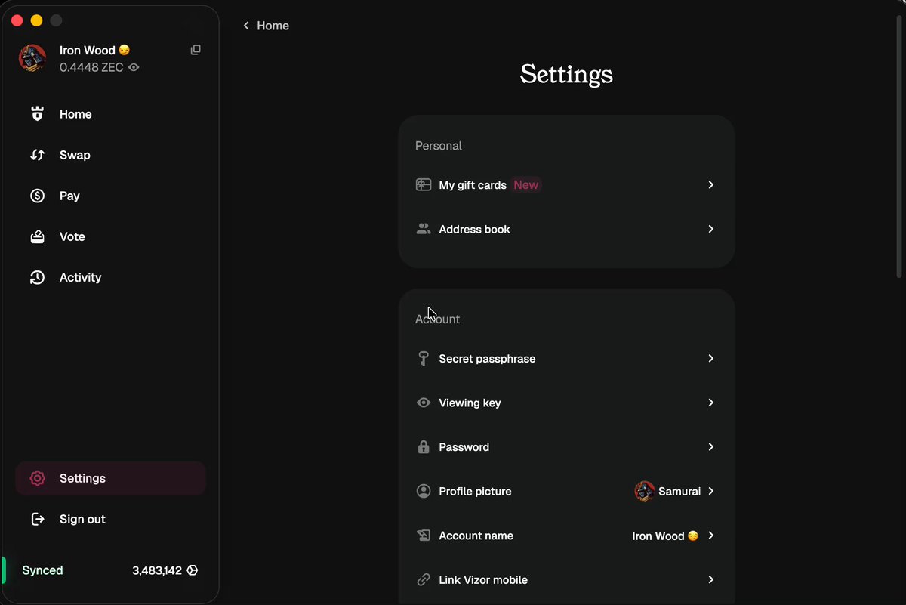Expand Account name chevron
906x605 pixels.
710,536
